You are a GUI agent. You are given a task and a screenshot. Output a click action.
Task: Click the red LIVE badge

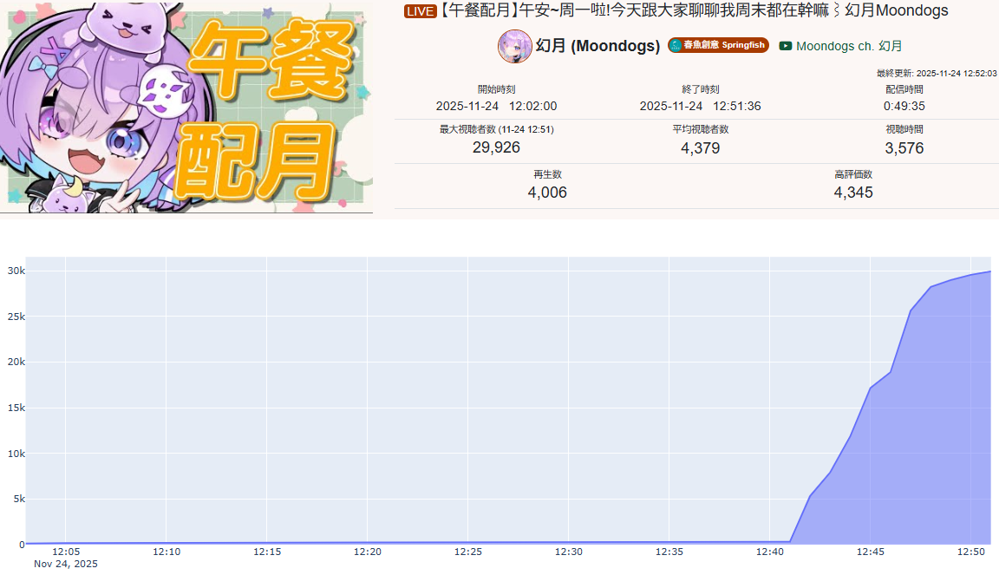[x=420, y=10]
